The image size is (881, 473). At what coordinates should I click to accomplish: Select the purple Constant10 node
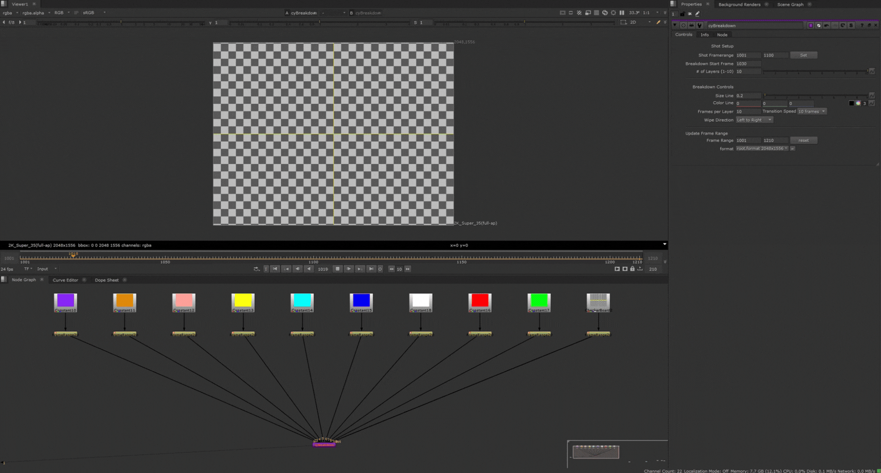pos(65,302)
